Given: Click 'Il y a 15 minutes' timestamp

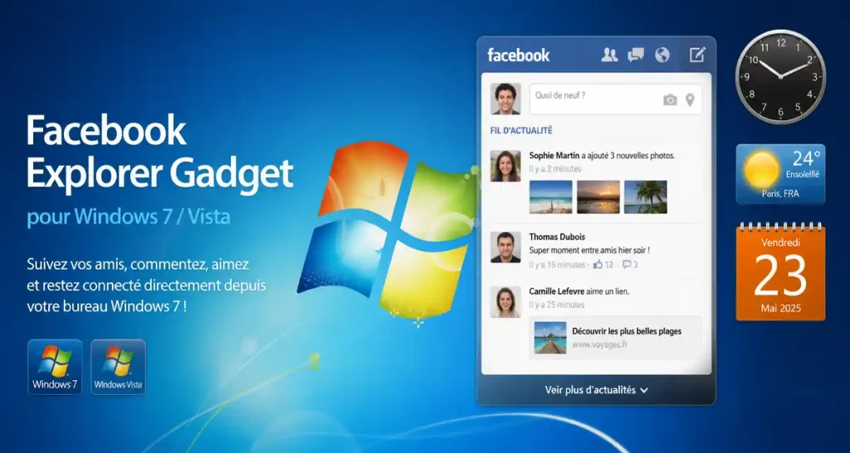Looking at the screenshot, I should (557, 265).
